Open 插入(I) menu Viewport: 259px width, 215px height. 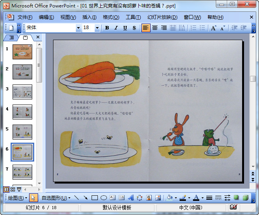point(89,17)
